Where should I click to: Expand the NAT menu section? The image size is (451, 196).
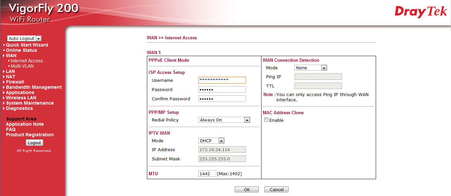(11, 77)
